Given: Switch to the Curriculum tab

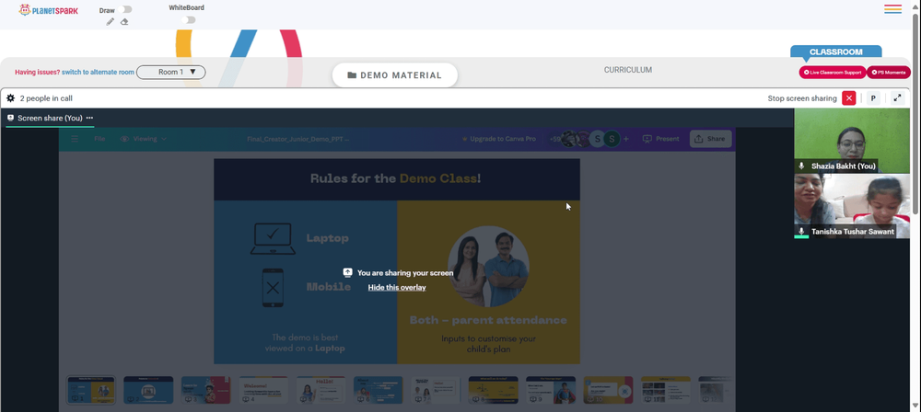Looking at the screenshot, I should click(628, 70).
